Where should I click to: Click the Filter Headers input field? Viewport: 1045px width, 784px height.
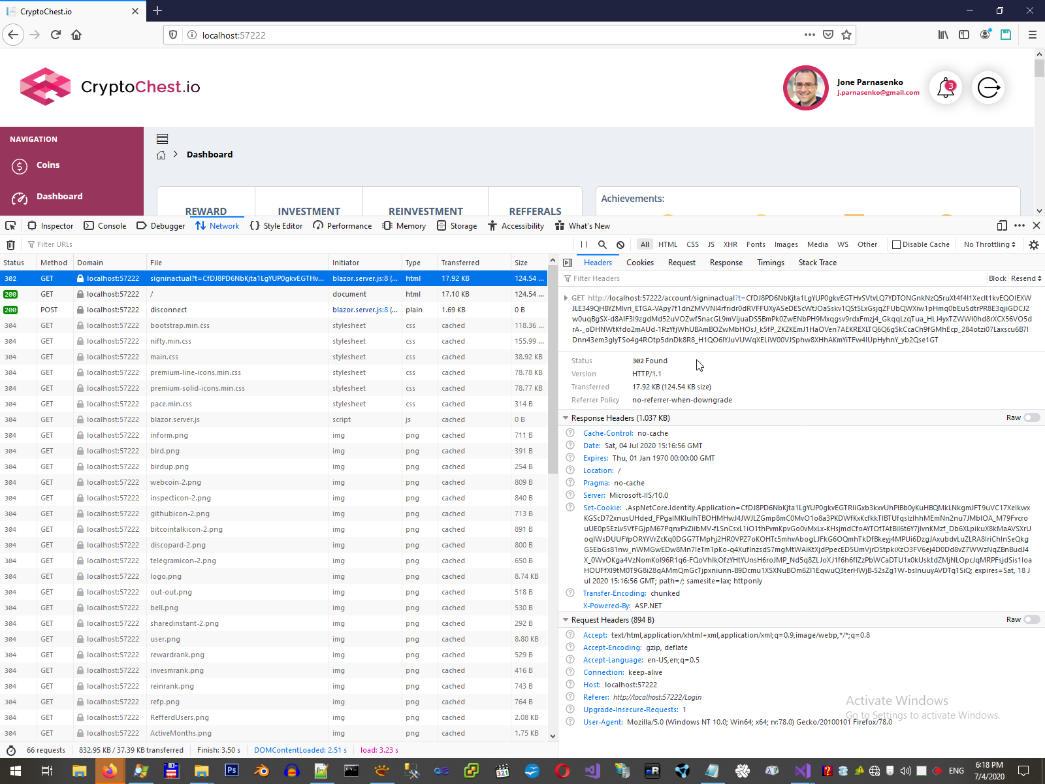(774, 278)
